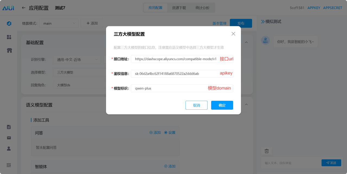Collapse the 语义模型配置 section chevron

[246, 105]
